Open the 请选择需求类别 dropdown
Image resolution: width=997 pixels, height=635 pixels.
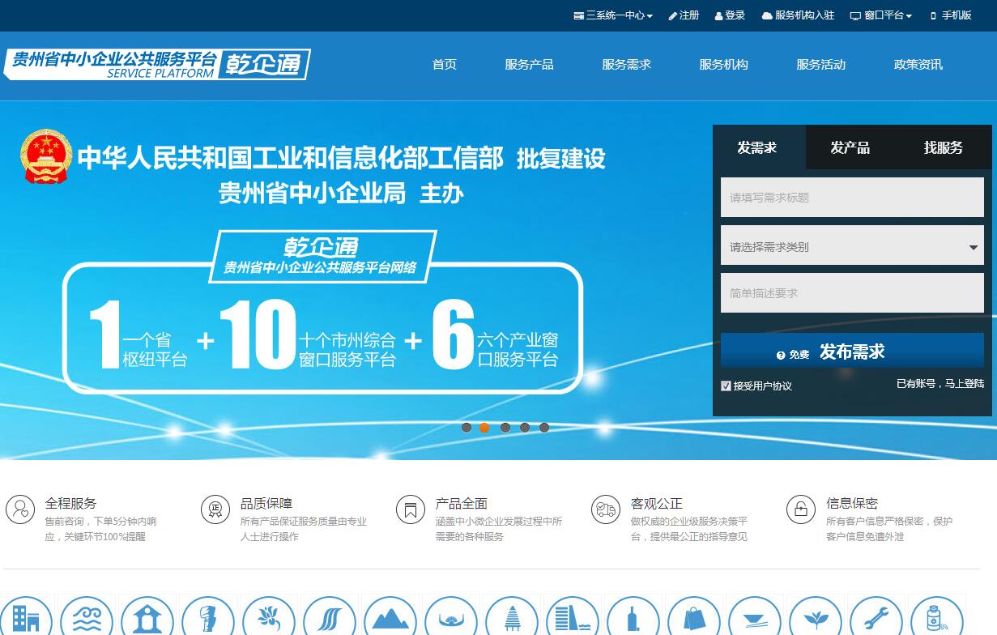click(x=852, y=247)
